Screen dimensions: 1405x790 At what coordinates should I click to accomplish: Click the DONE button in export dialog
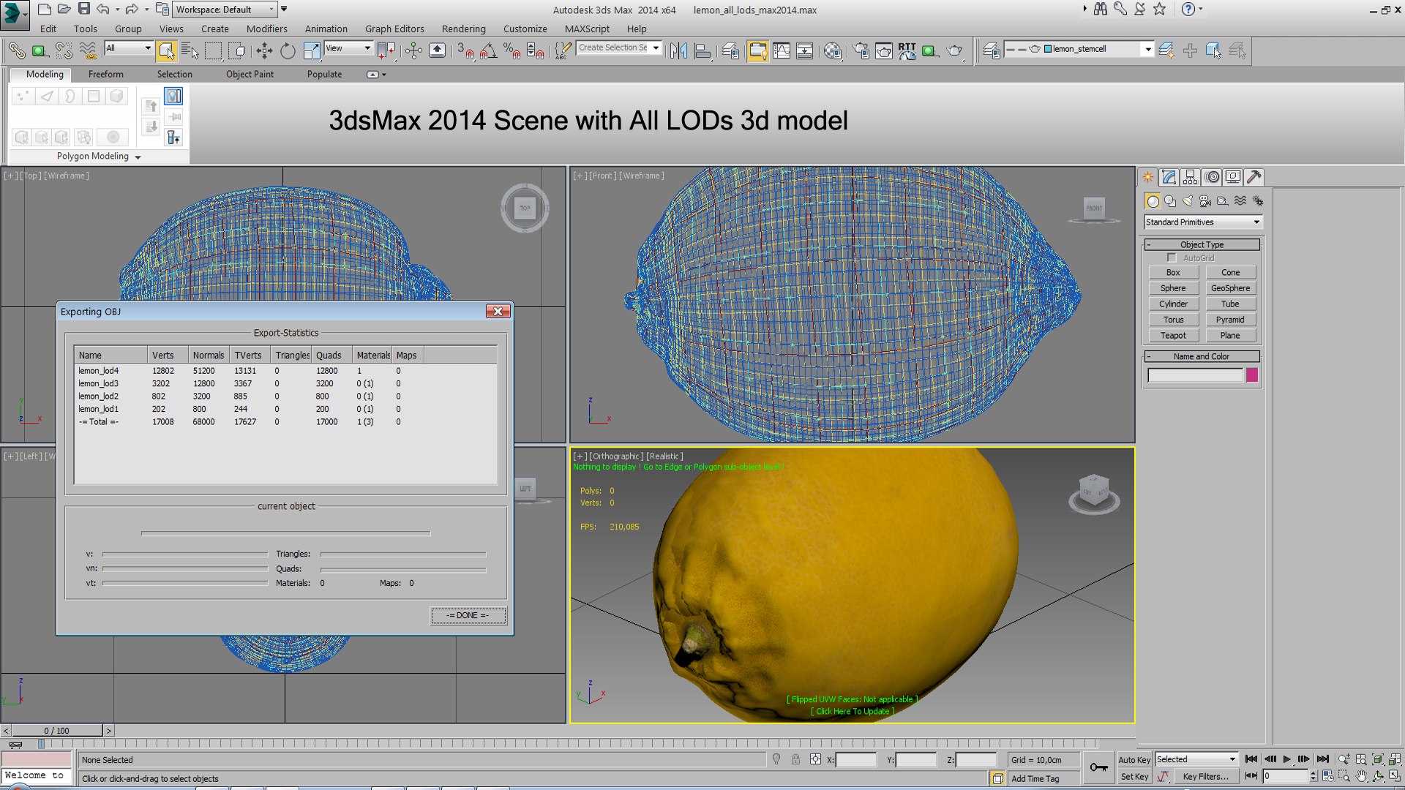pyautogui.click(x=468, y=616)
